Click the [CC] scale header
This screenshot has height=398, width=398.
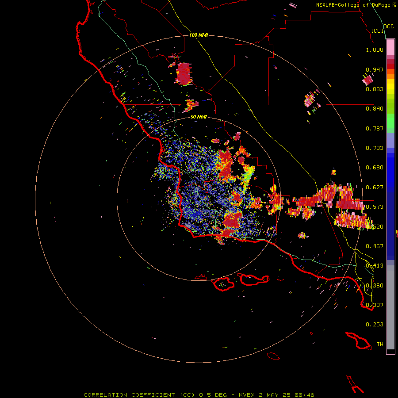[x=378, y=31]
